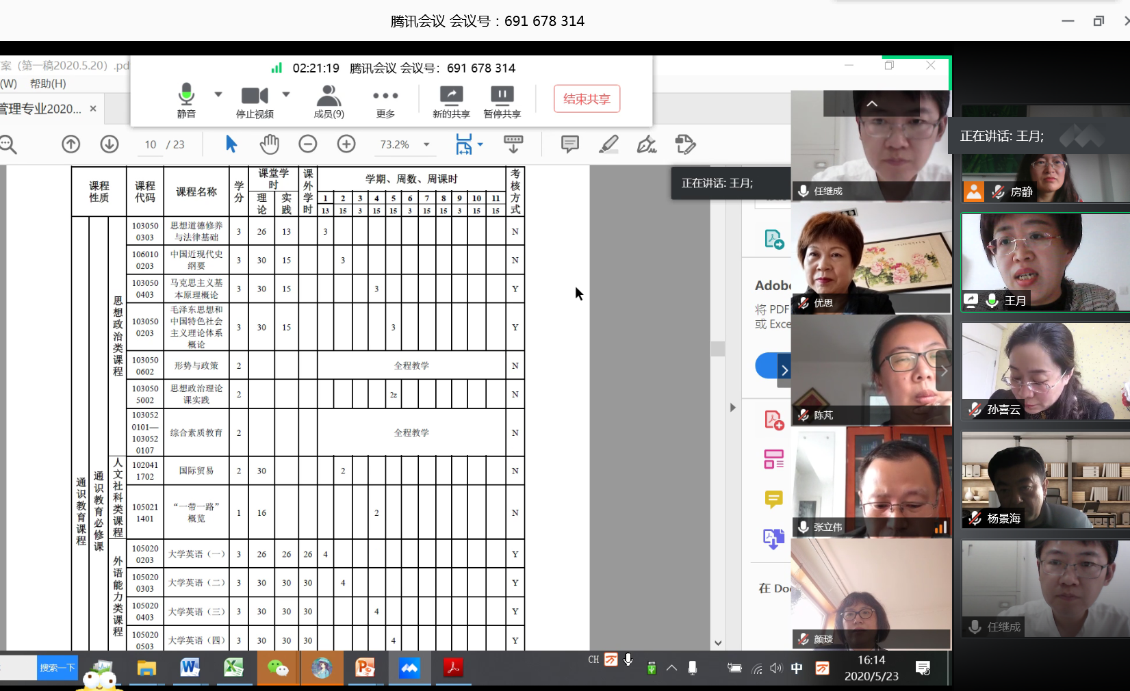Expand video panel with right chevron

point(944,370)
